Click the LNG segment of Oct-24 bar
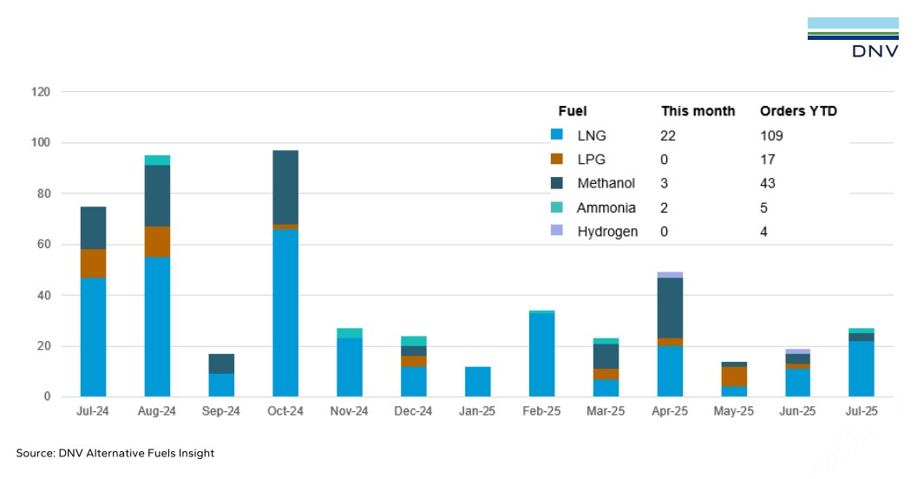Screen dimensions: 924x479 [x=285, y=312]
